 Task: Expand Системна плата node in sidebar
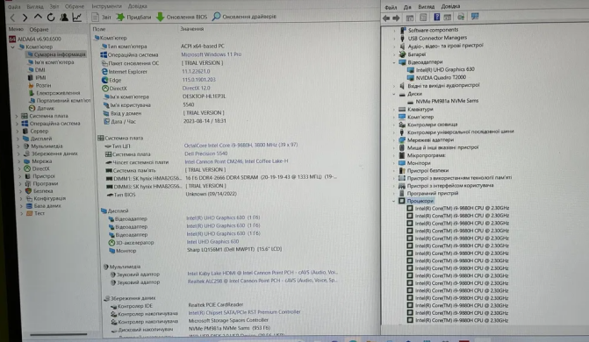pyautogui.click(x=17, y=117)
